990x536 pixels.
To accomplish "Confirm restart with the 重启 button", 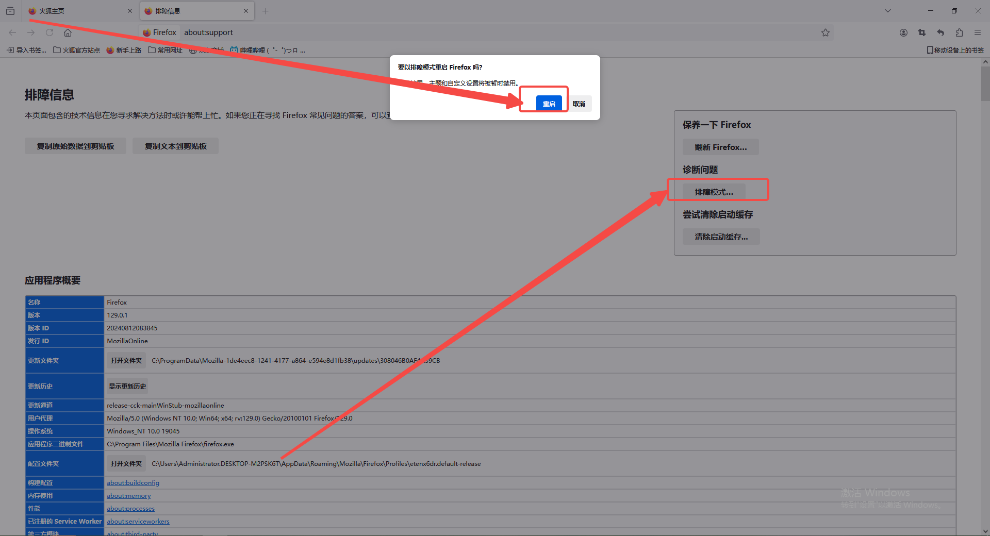I will coord(549,104).
